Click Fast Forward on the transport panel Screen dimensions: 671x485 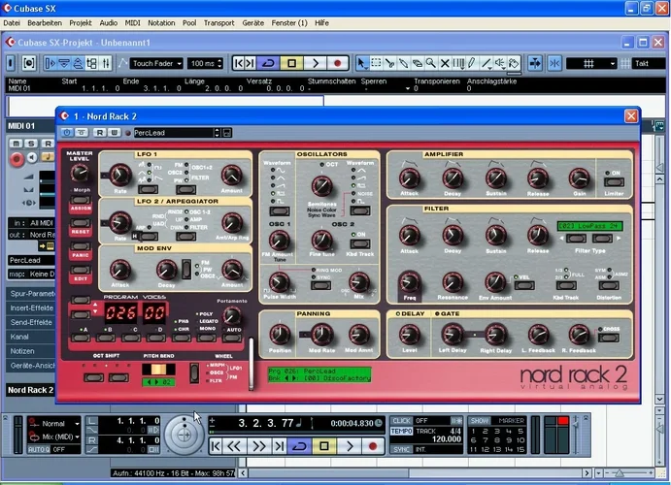(x=259, y=446)
